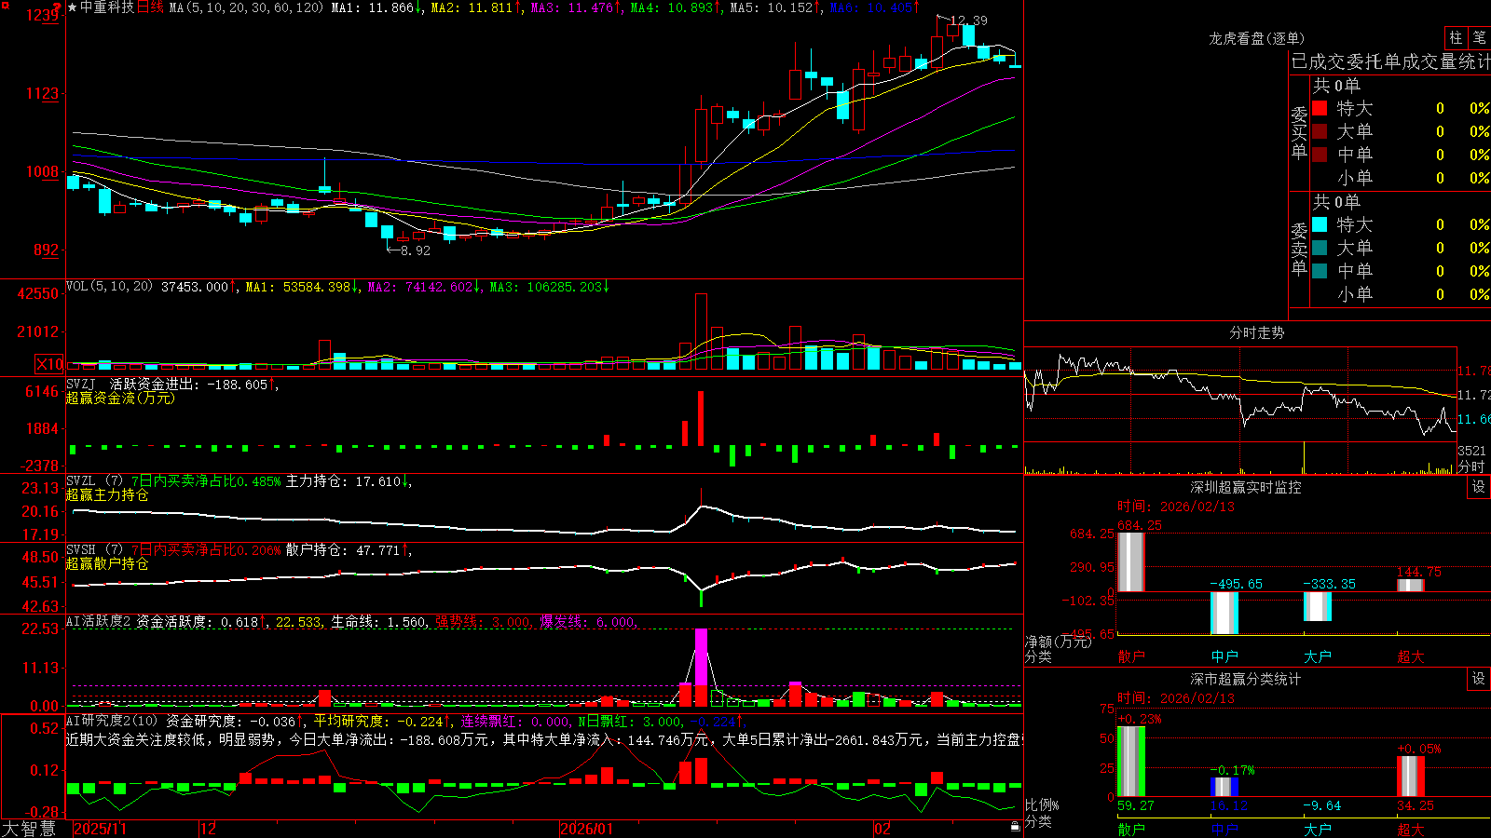This screenshot has width=1491, height=838.
Task: Click the 日线 period label
Action: (150, 7)
